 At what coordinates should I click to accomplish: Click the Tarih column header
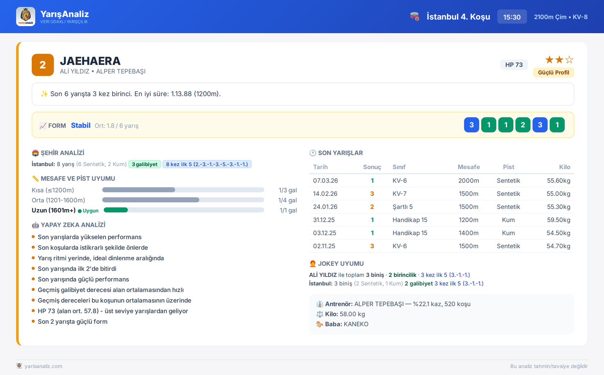(x=320, y=167)
